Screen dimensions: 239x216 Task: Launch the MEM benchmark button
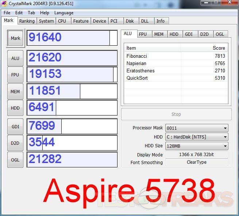click(15, 91)
